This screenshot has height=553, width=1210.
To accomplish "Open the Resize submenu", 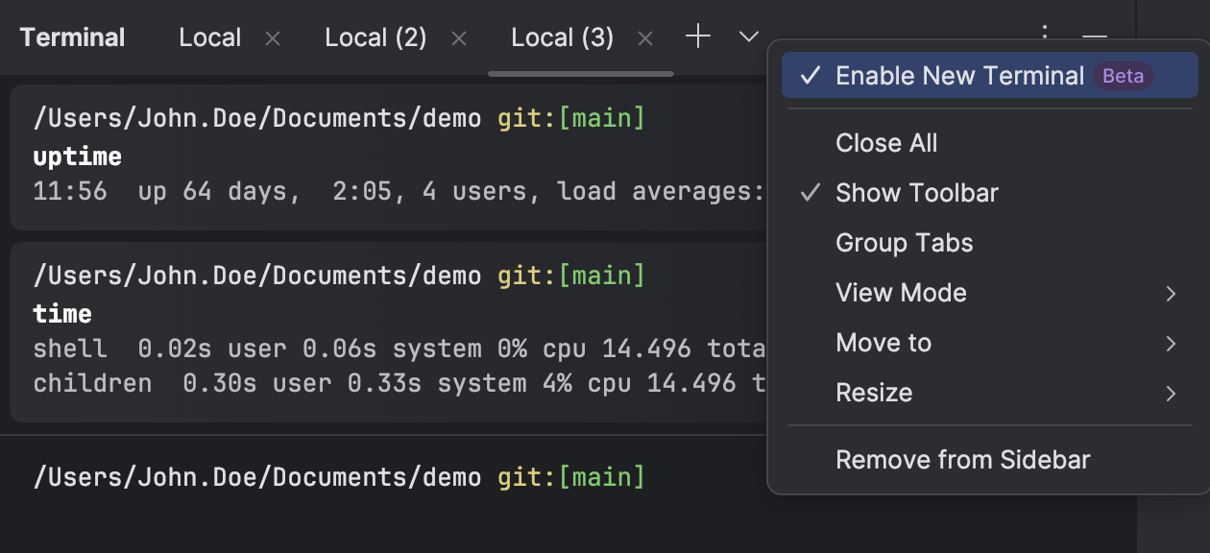I will click(x=874, y=393).
